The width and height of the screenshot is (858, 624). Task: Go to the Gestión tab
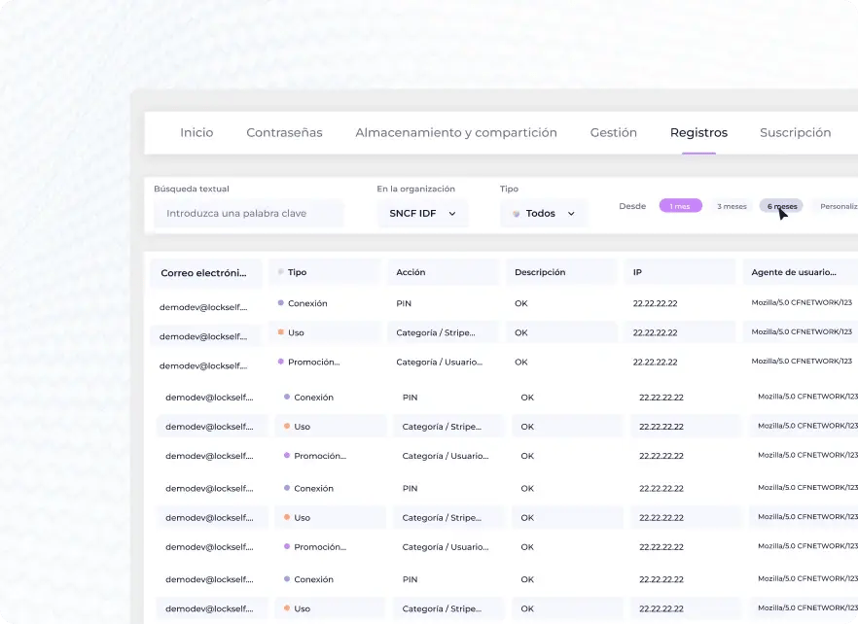click(x=613, y=132)
